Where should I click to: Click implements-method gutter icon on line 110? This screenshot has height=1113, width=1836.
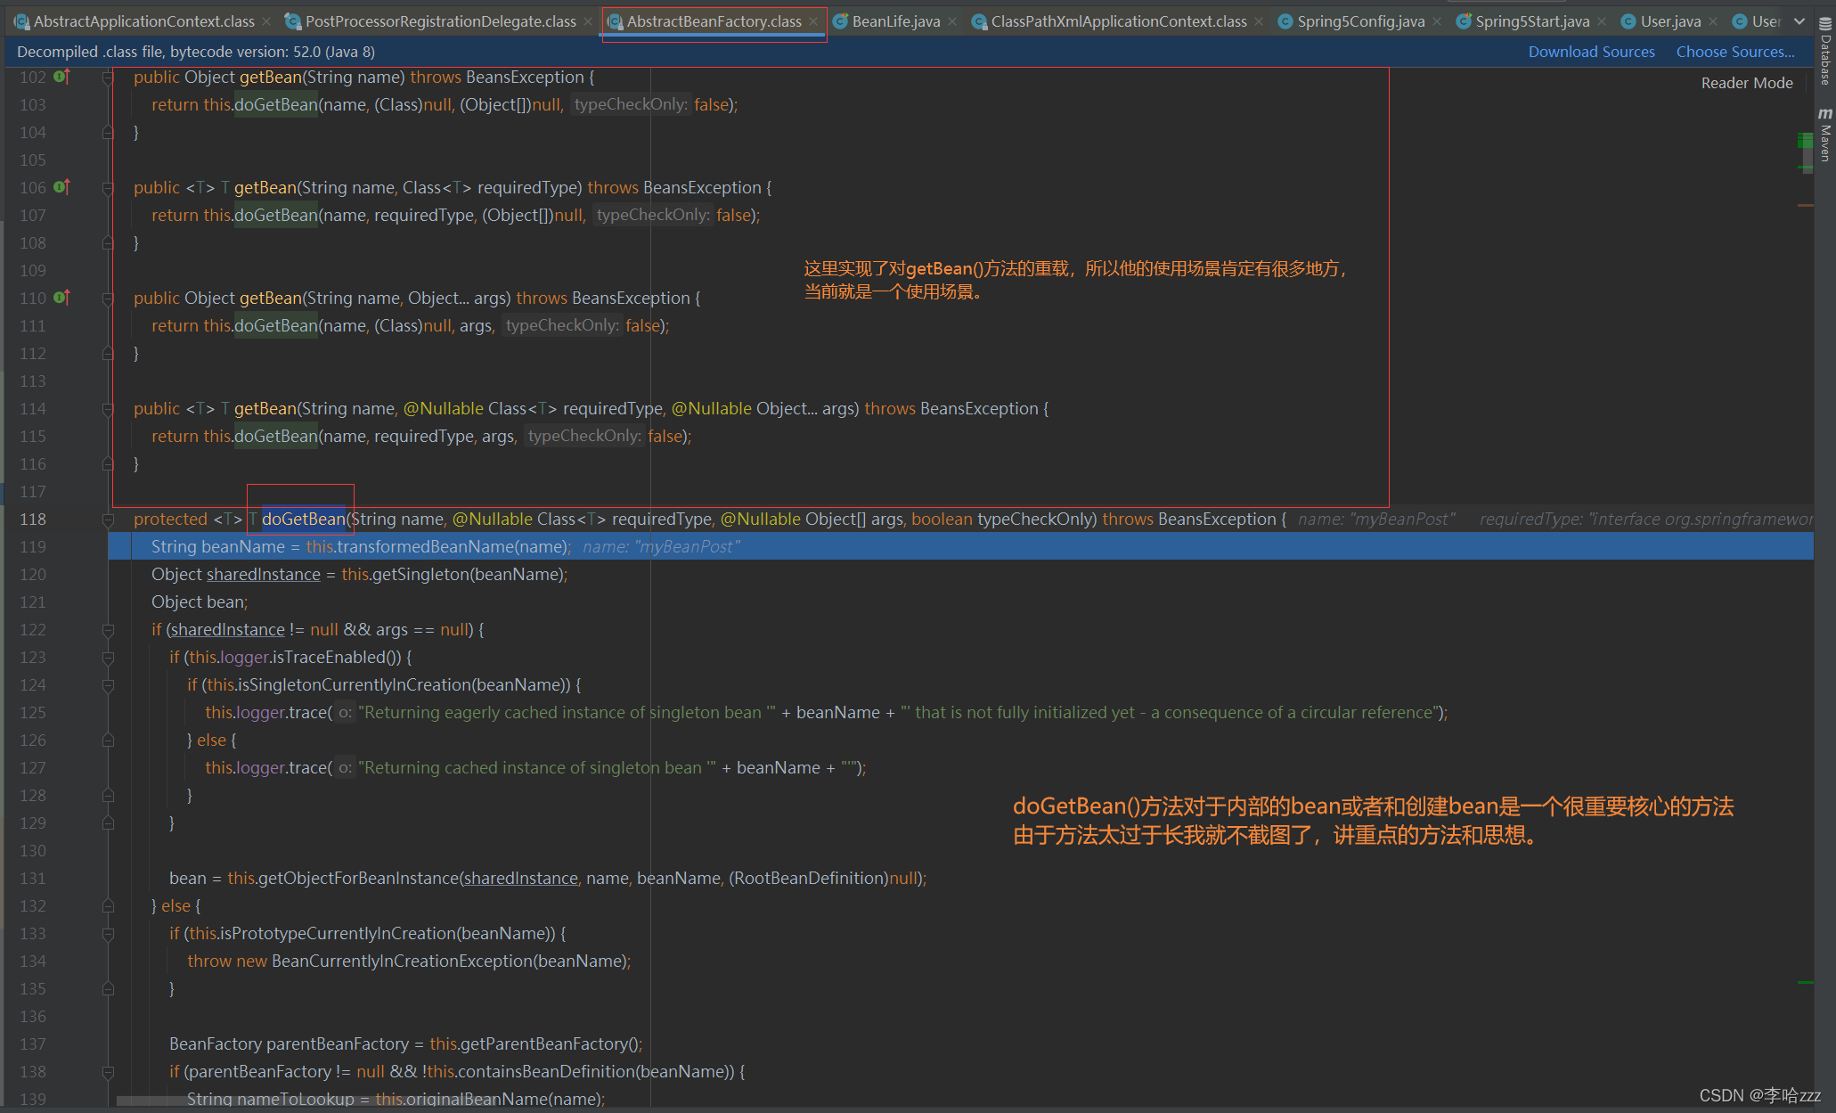point(61,298)
